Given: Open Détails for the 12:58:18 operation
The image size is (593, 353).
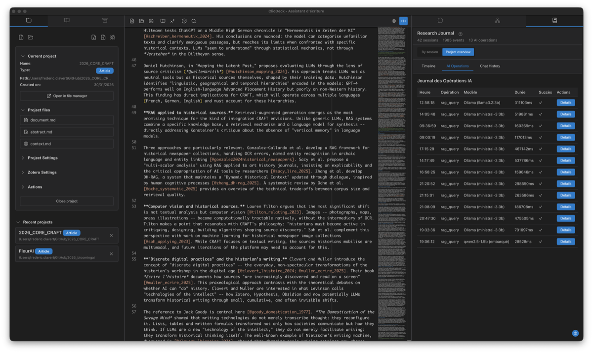Looking at the screenshot, I should pos(566,103).
